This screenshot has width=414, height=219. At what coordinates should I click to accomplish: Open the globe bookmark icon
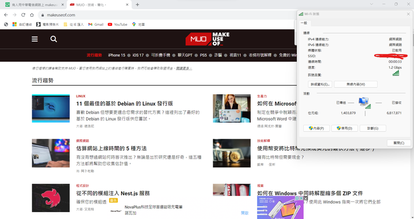6,24
